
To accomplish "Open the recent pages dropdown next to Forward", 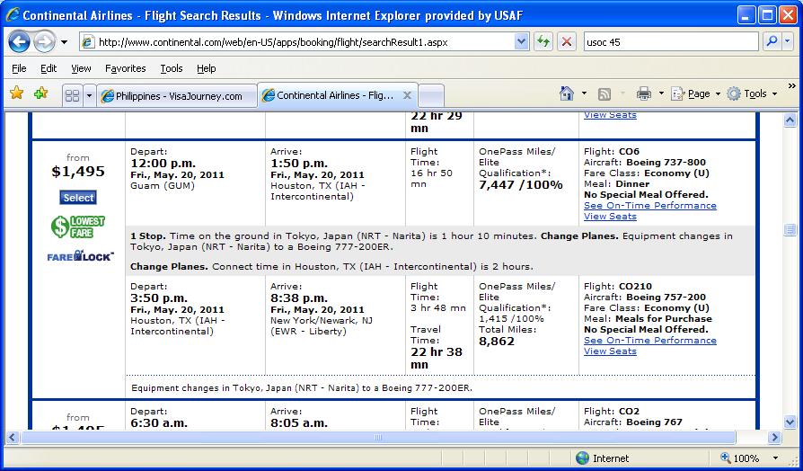I will click(64, 42).
